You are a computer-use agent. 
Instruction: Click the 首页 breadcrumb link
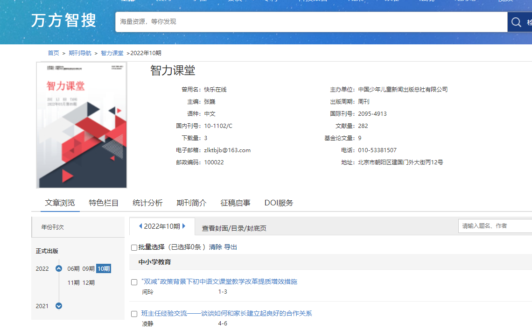point(53,53)
